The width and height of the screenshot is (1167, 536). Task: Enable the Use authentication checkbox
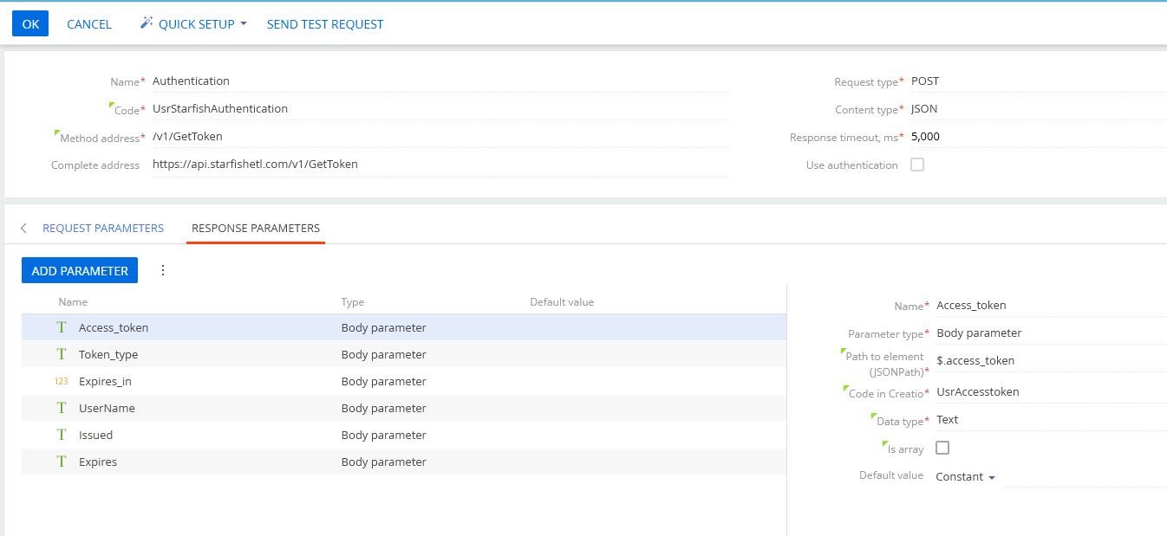[916, 165]
